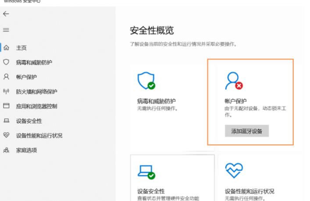Click the 帐户保护 tile with red warning
The height and width of the screenshot is (201, 310).
tap(250, 101)
